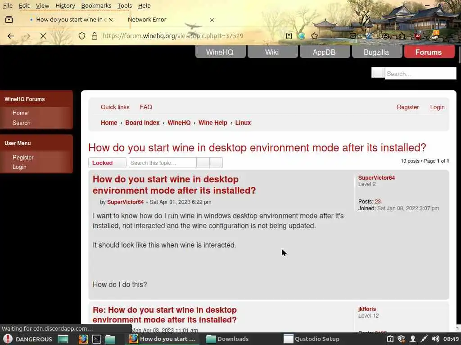The image size is (461, 345).
Task: Open the recent tabs list icon left of the tabs
Action: click(9, 20)
